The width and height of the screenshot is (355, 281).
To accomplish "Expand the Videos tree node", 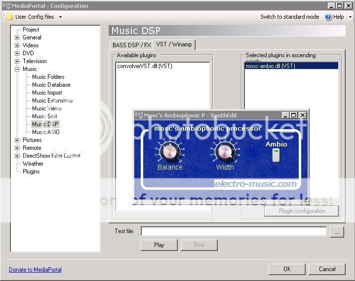I will [17, 45].
